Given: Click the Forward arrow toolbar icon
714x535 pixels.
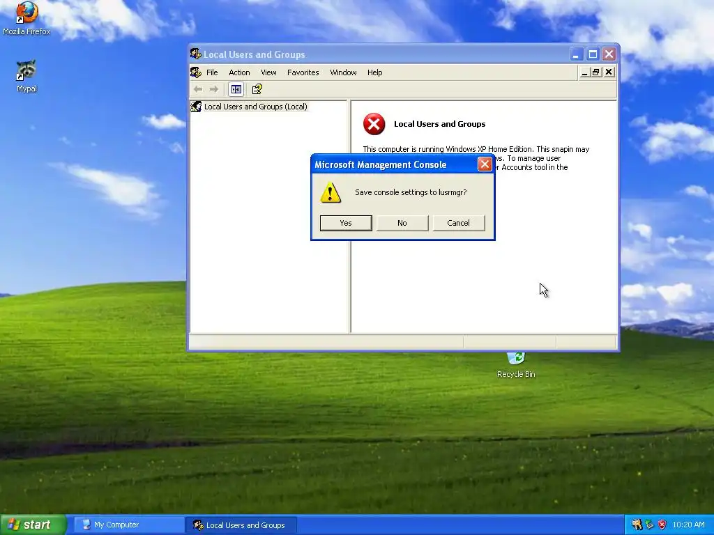Looking at the screenshot, I should coord(214,89).
